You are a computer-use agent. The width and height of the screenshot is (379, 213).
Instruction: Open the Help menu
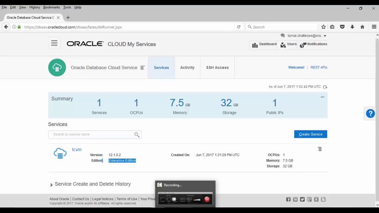tap(78, 7)
